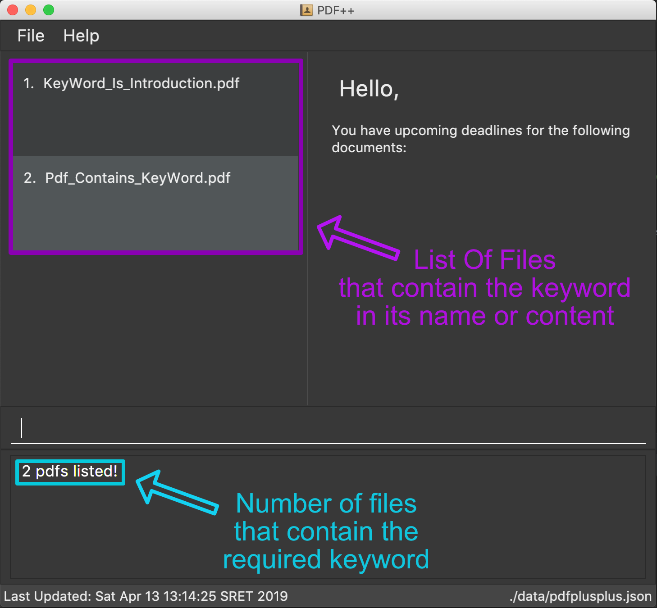Click the PDF++ title bar icon

[x=306, y=10]
